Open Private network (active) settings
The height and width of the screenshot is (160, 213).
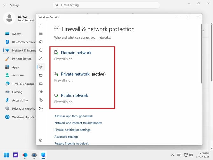coord(83,74)
